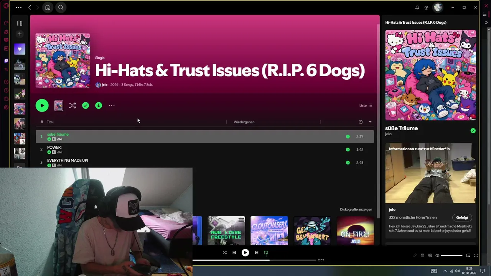The width and height of the screenshot is (491, 276).
Task: Select the track "EVERYTHING MADE UP!"
Action: [x=205, y=163]
